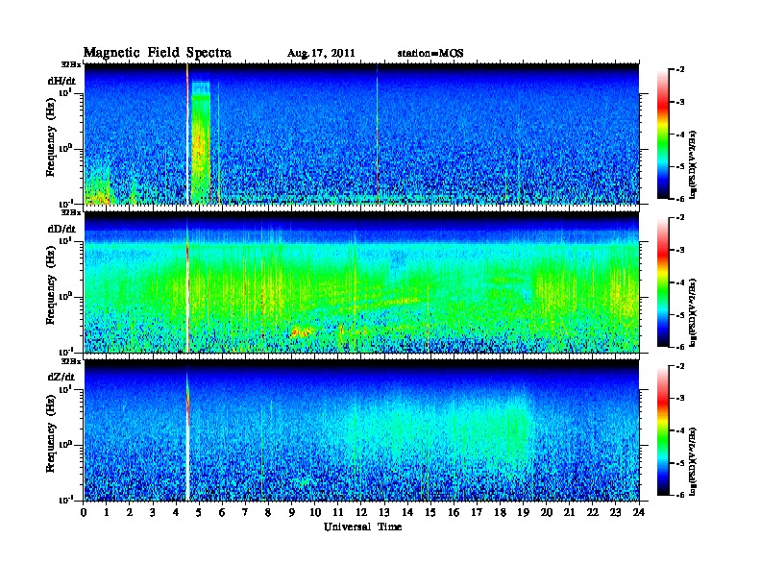Click hour 2 on the Universal Time axis
This screenshot has width=761, height=588.
tap(130, 512)
